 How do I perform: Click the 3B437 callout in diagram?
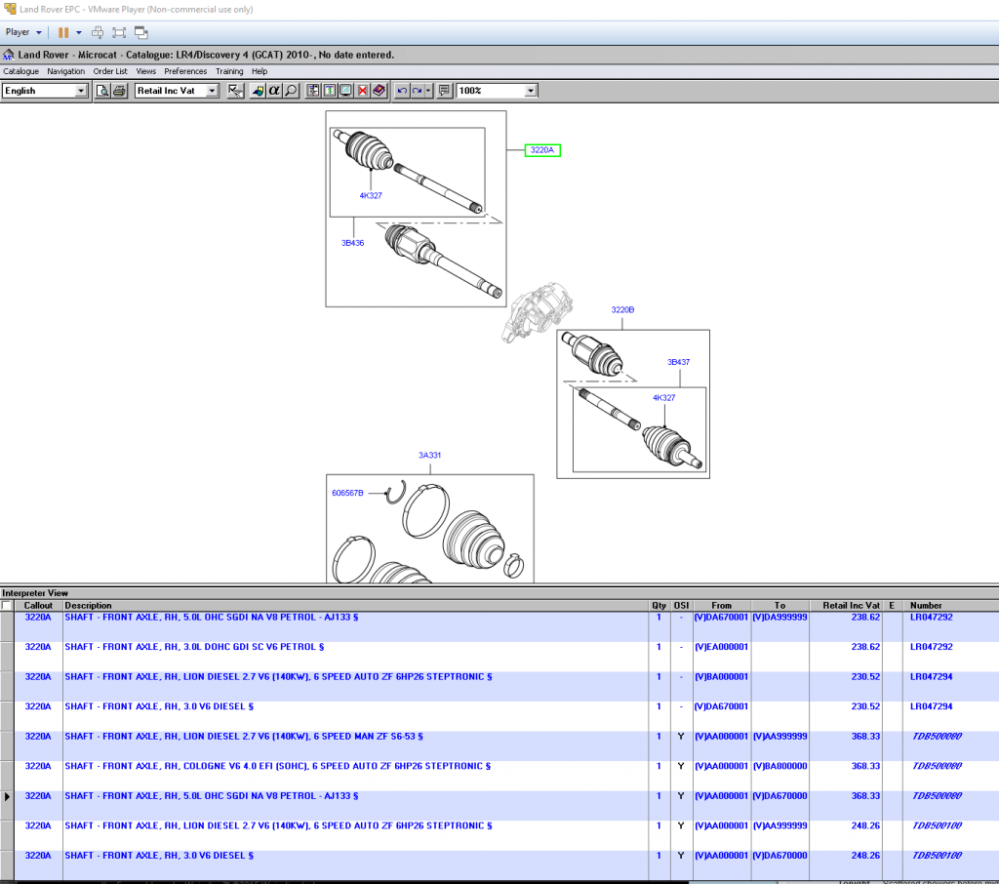coord(679,362)
